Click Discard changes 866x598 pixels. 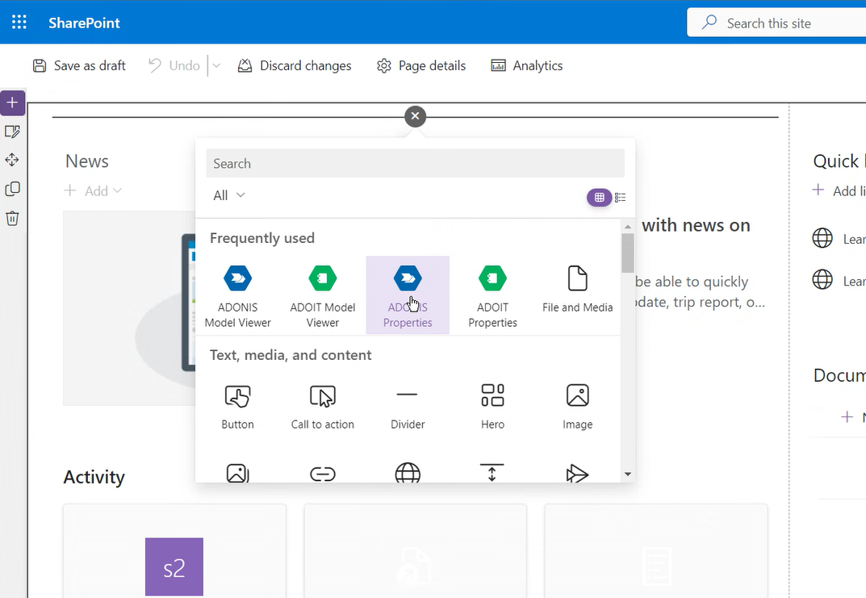[295, 66]
